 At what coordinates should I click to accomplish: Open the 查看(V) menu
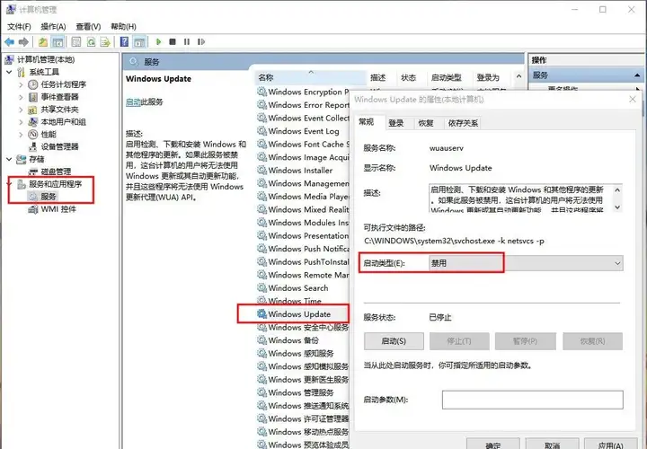click(x=88, y=27)
